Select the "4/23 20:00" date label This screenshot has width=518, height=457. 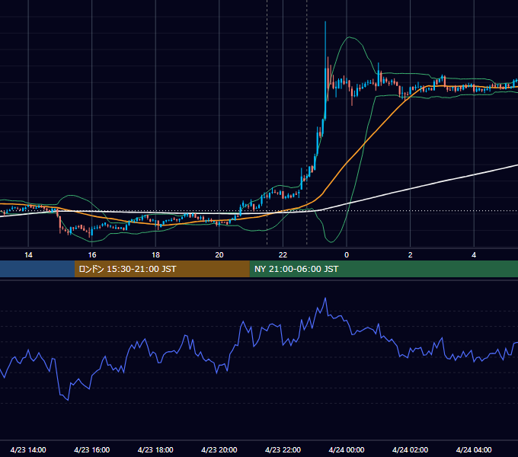[219, 449]
